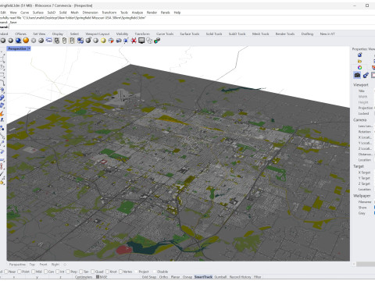375x281 pixels.
Task: Toggle the Cen osnap checkbox
Action: (45, 272)
